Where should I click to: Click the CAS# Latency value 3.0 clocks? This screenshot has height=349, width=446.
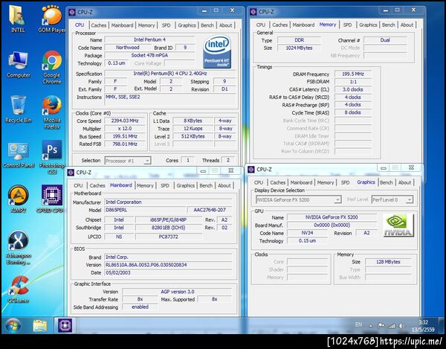353,89
